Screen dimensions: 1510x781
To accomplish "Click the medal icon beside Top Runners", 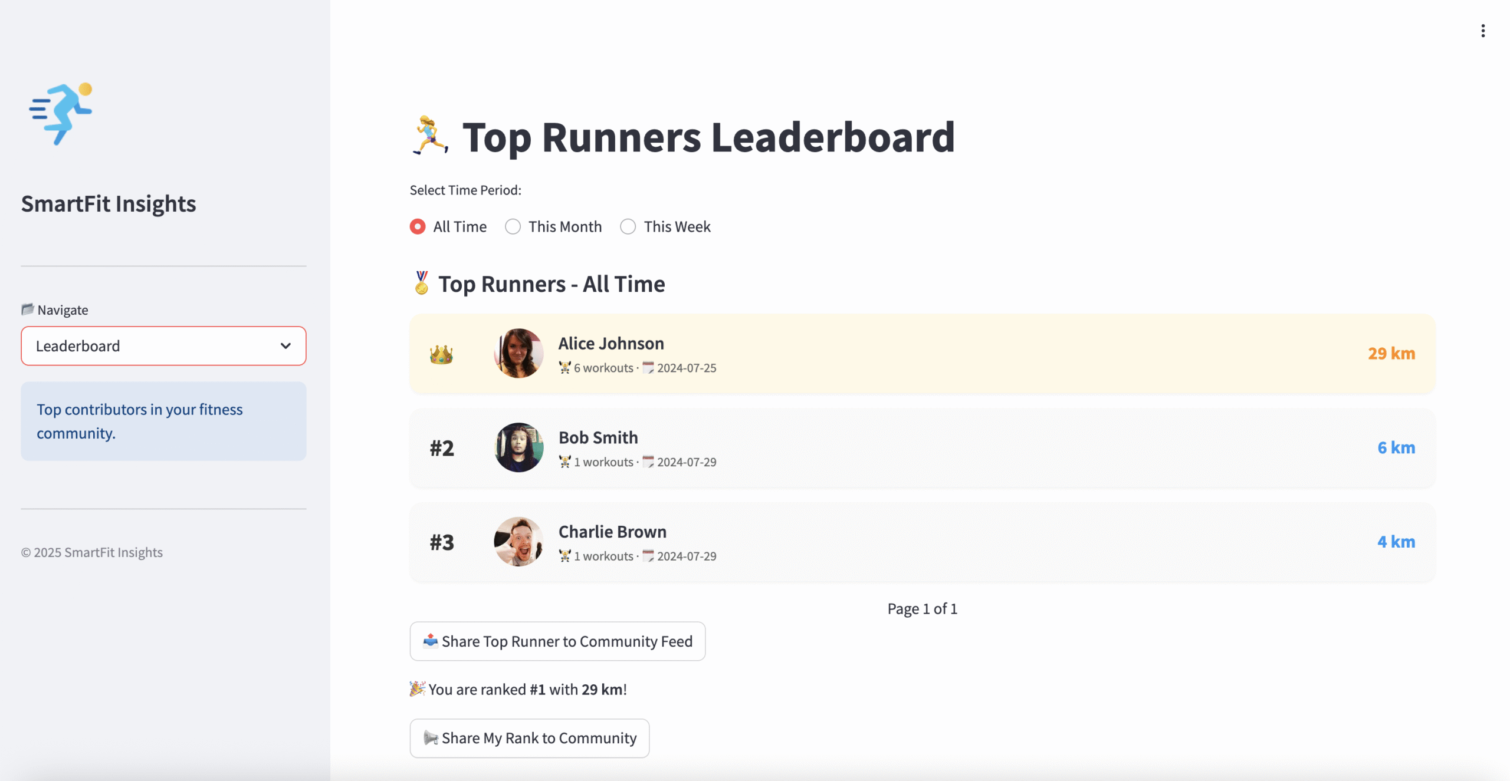I will pyautogui.click(x=421, y=284).
